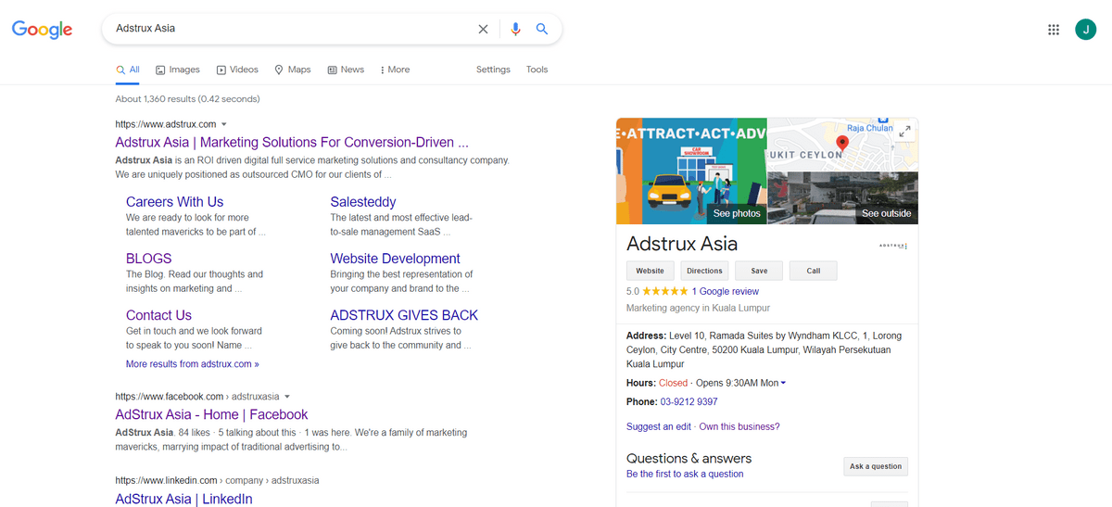The image size is (1112, 507).
Task: Click the Ask a question button
Action: click(x=876, y=466)
